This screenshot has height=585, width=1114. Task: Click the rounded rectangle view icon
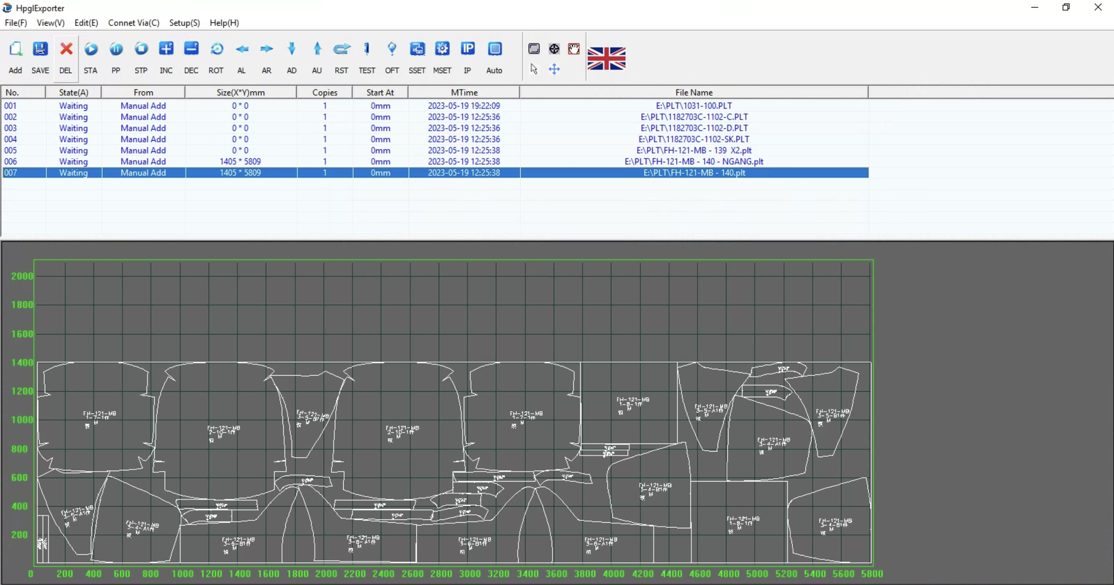[534, 48]
